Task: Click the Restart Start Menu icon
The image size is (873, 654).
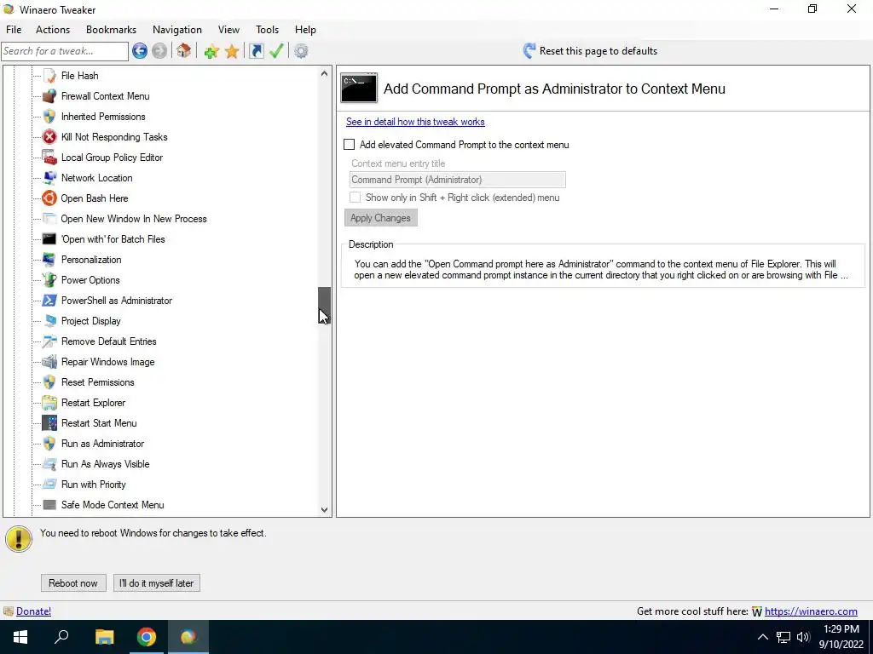Action: click(x=49, y=423)
